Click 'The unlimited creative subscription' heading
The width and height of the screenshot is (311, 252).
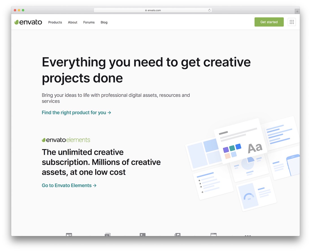pos(101,162)
